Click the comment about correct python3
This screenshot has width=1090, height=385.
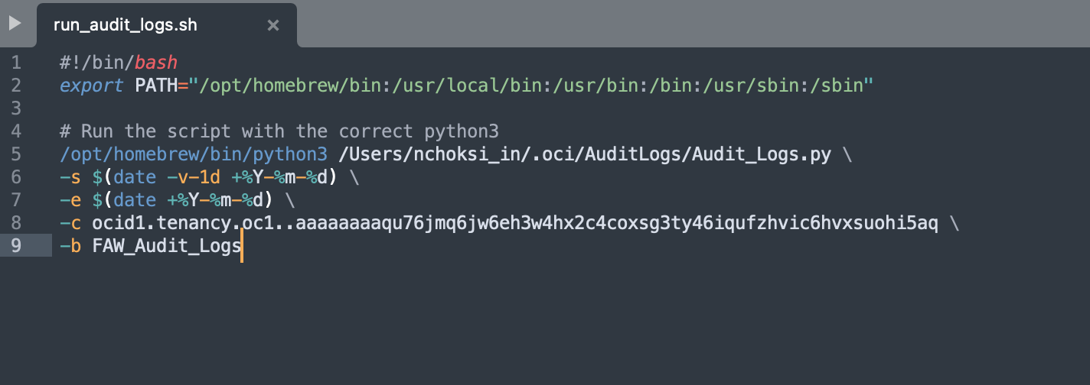pyautogui.click(x=279, y=131)
